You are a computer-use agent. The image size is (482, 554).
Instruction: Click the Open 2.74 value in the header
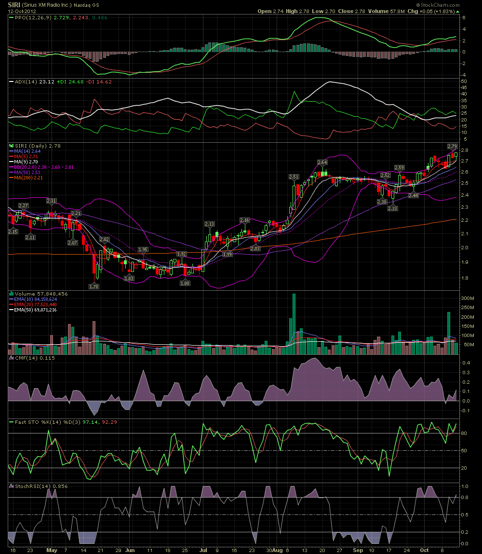pyautogui.click(x=270, y=11)
